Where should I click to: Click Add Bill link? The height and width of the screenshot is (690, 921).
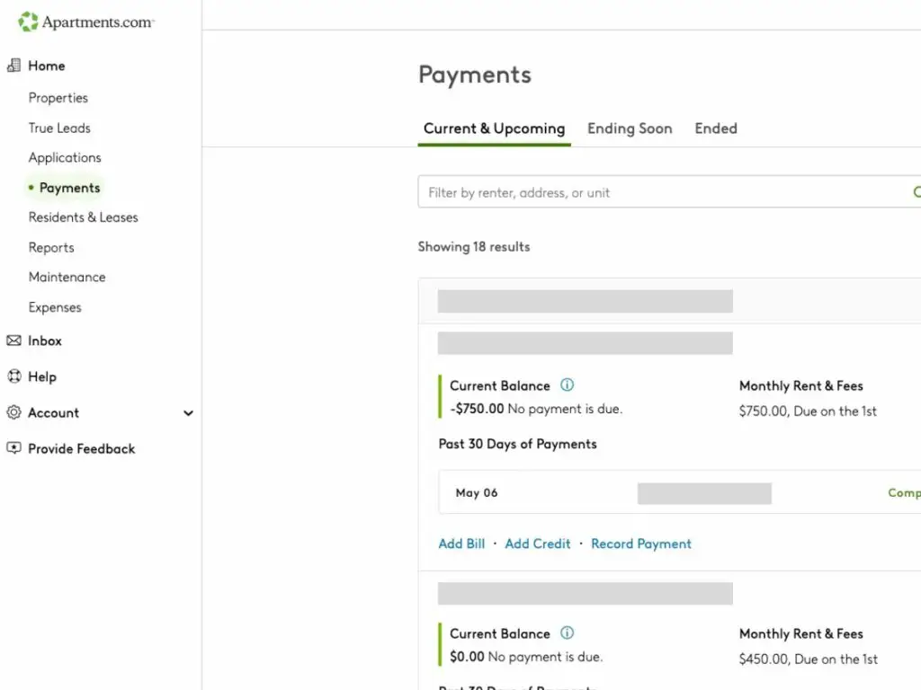click(461, 544)
